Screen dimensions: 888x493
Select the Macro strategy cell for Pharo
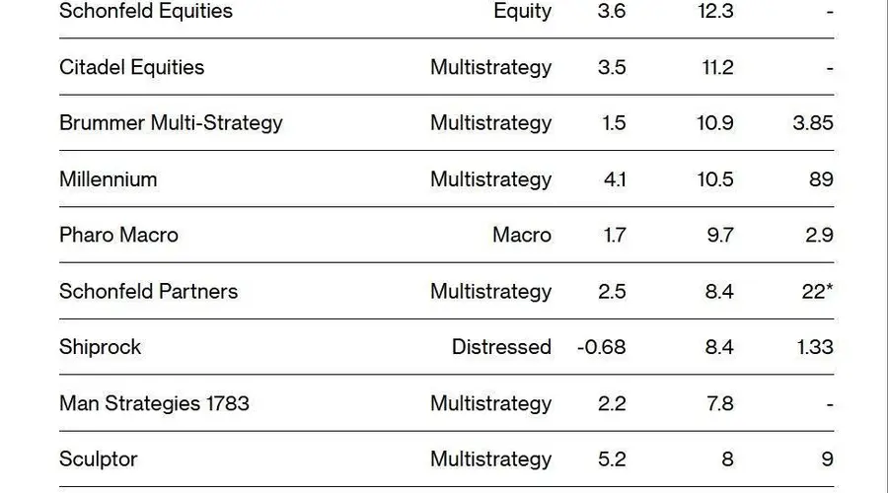pyautogui.click(x=522, y=235)
